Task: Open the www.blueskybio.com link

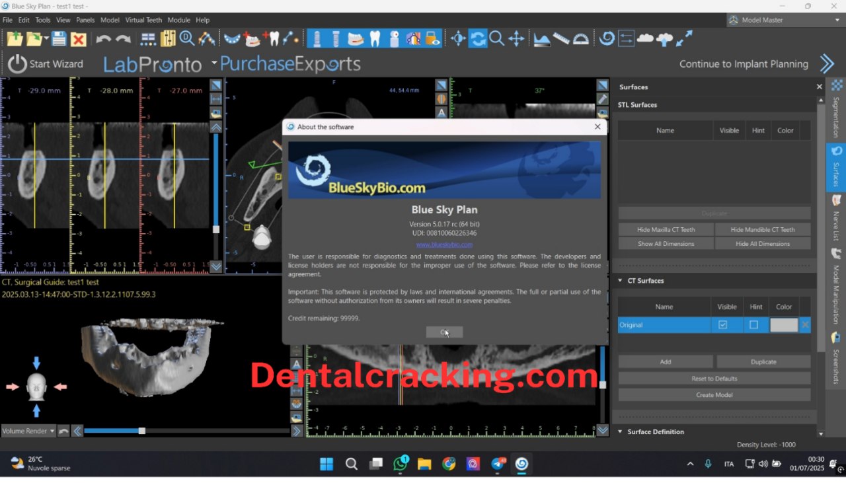Action: 444,244
